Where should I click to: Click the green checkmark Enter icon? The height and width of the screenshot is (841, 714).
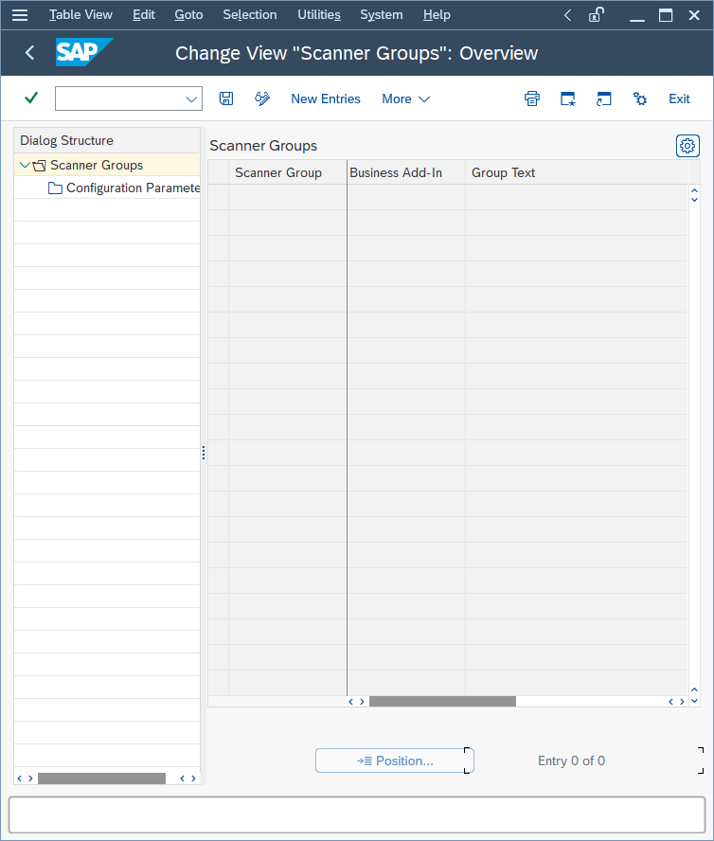31,98
